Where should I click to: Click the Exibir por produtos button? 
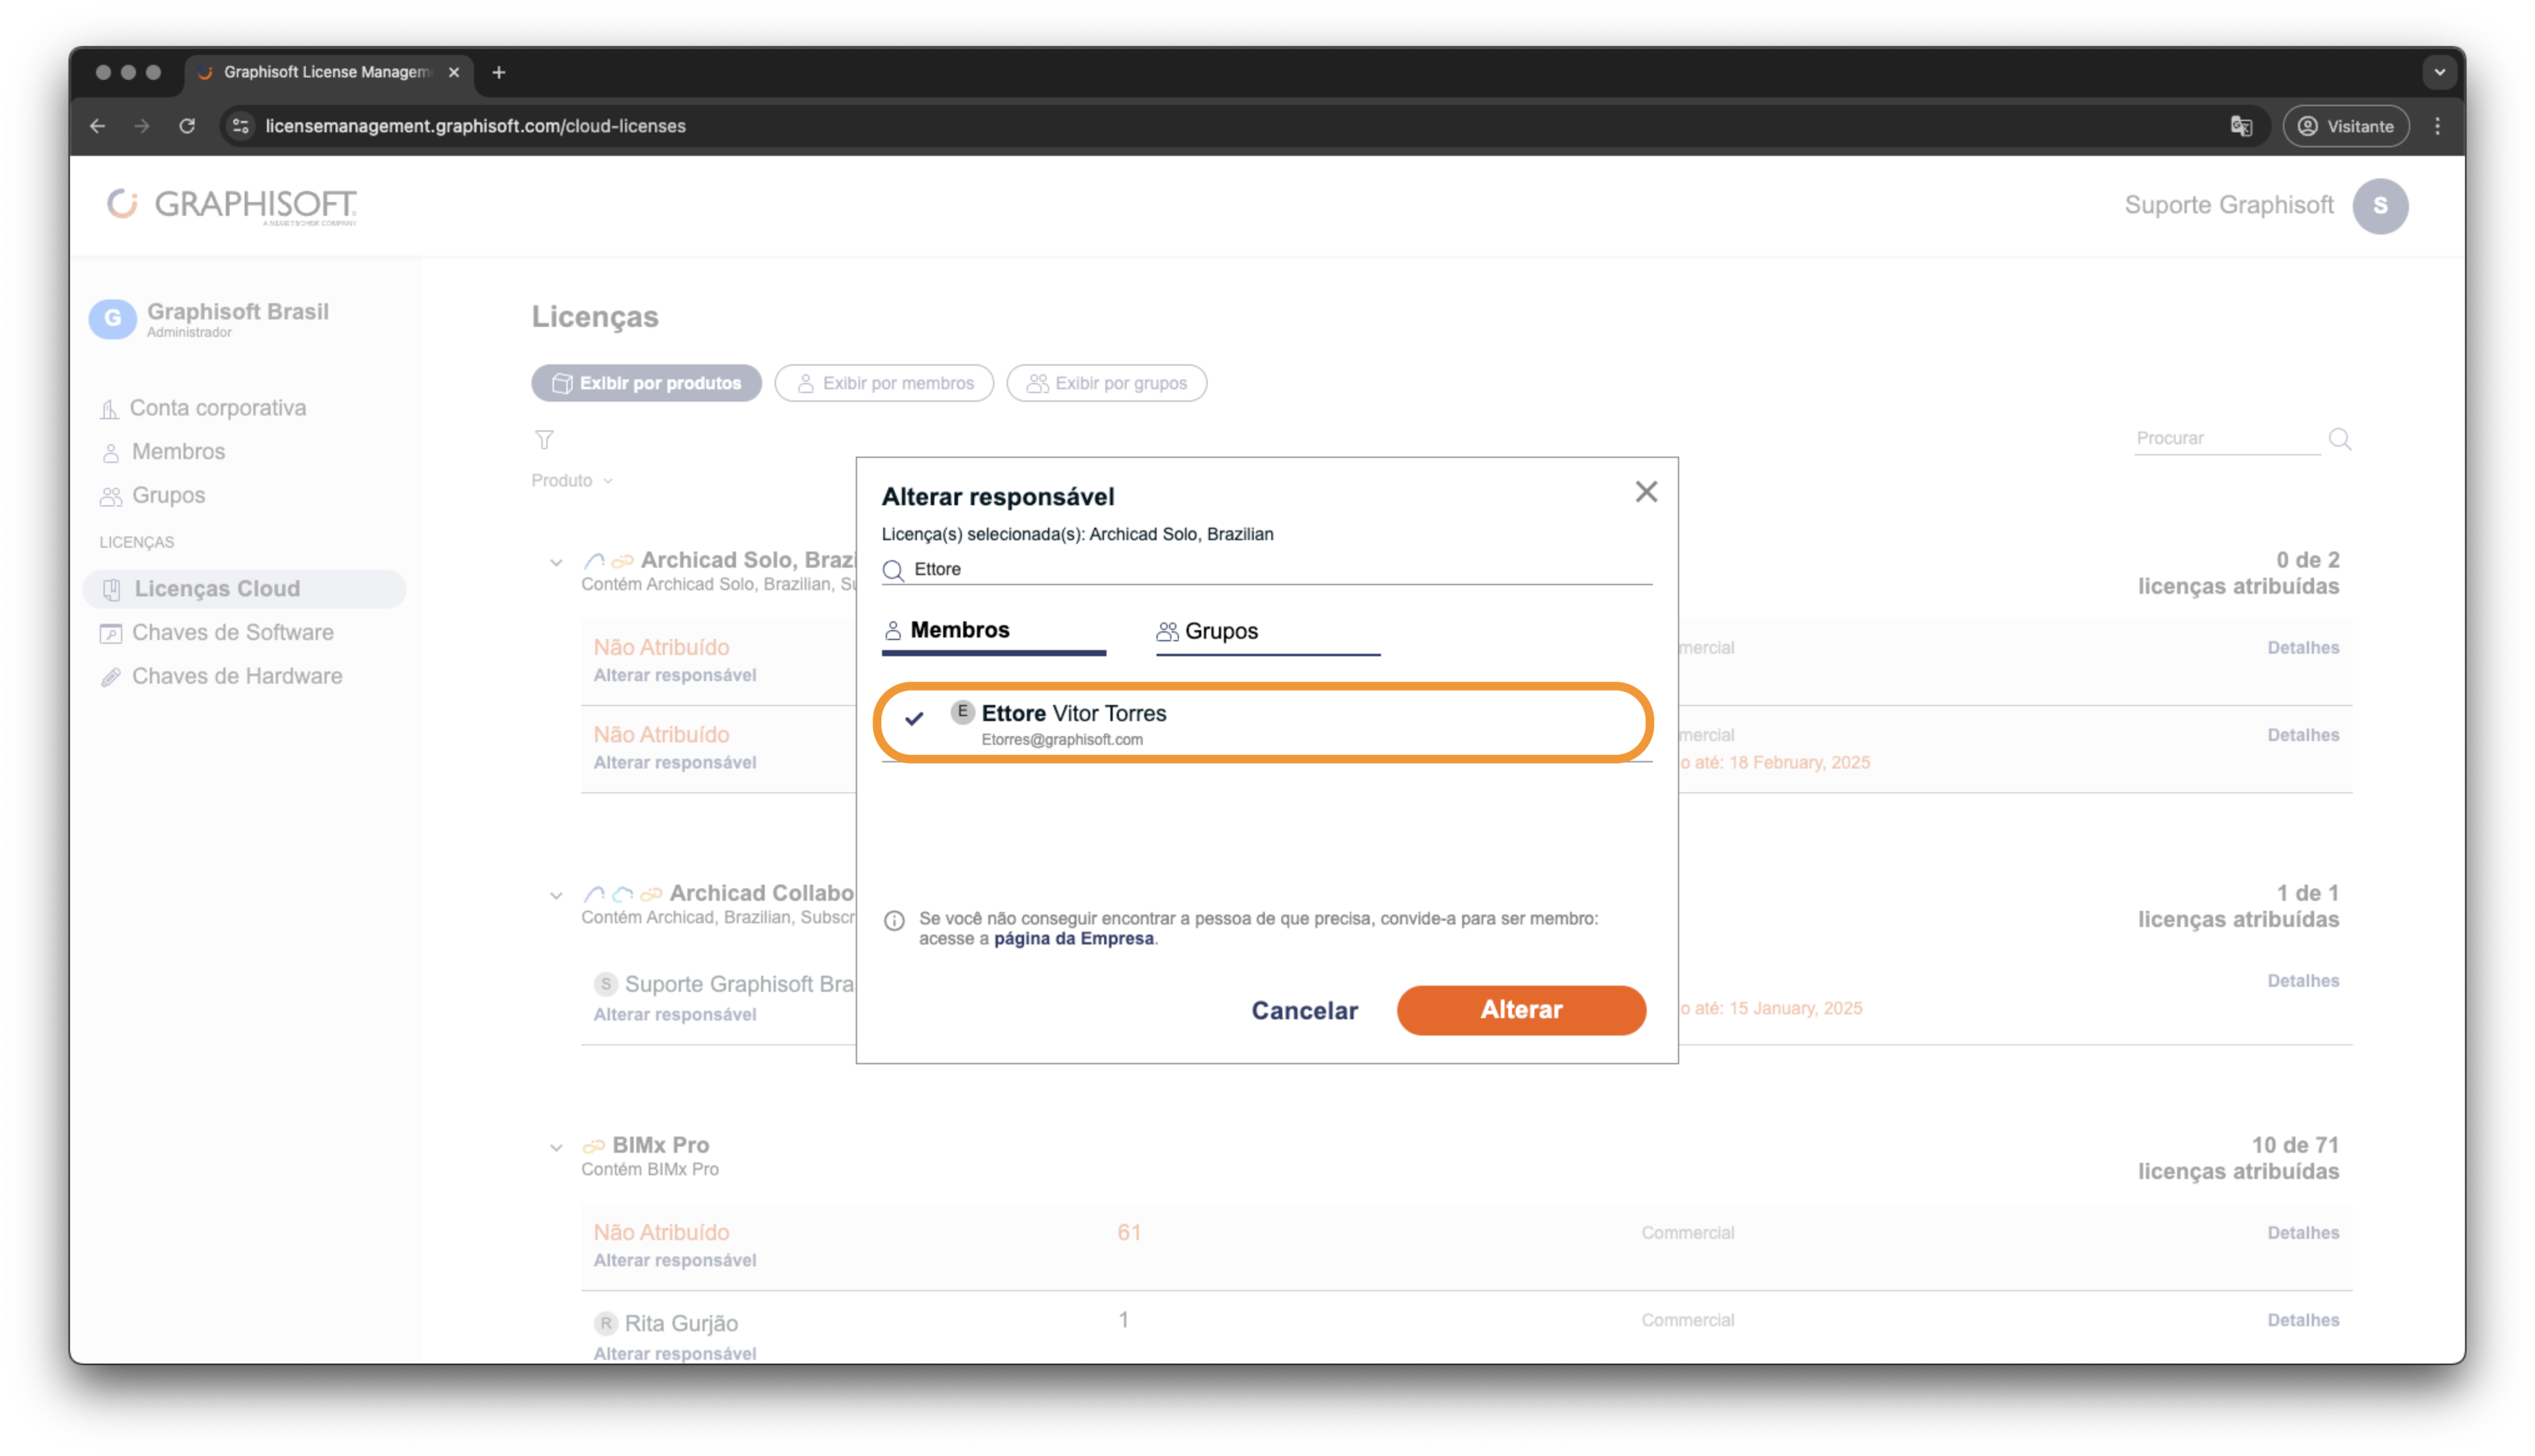[x=646, y=383]
